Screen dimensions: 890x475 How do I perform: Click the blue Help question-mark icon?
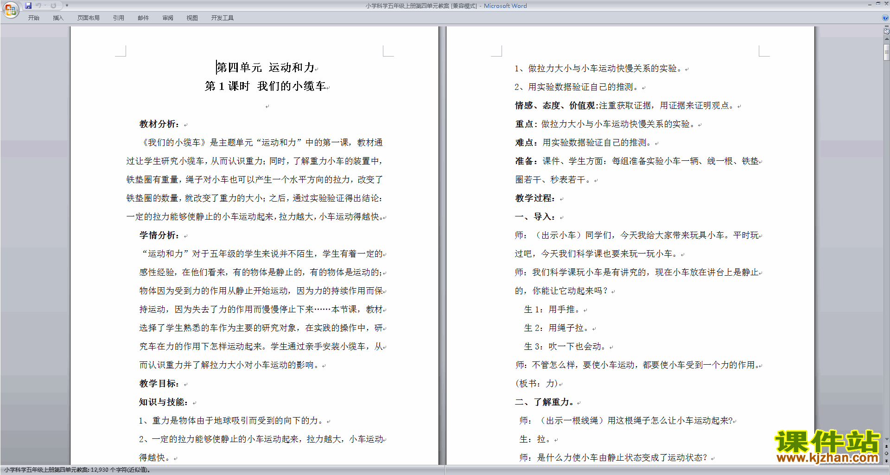[x=885, y=18]
